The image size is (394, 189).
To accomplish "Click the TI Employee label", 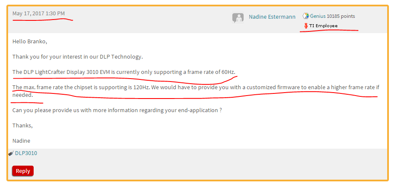I will click(323, 26).
